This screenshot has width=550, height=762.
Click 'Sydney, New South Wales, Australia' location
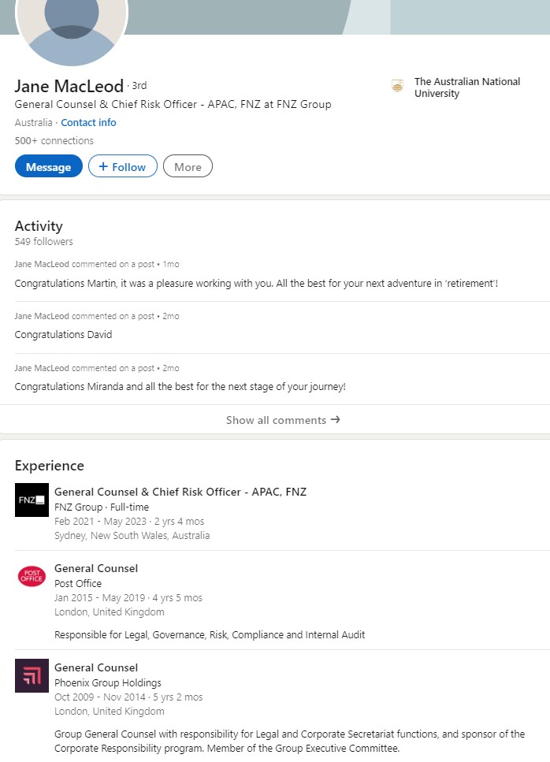pyautogui.click(x=132, y=536)
